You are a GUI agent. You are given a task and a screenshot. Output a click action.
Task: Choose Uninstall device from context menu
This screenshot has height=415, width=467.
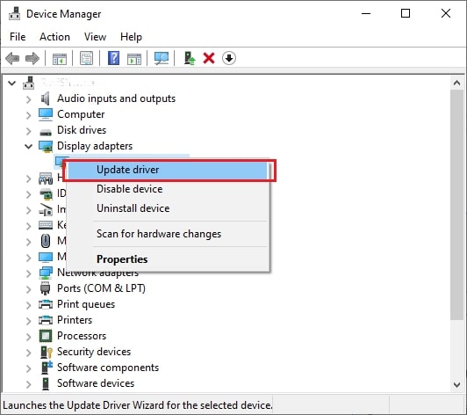click(x=167, y=208)
